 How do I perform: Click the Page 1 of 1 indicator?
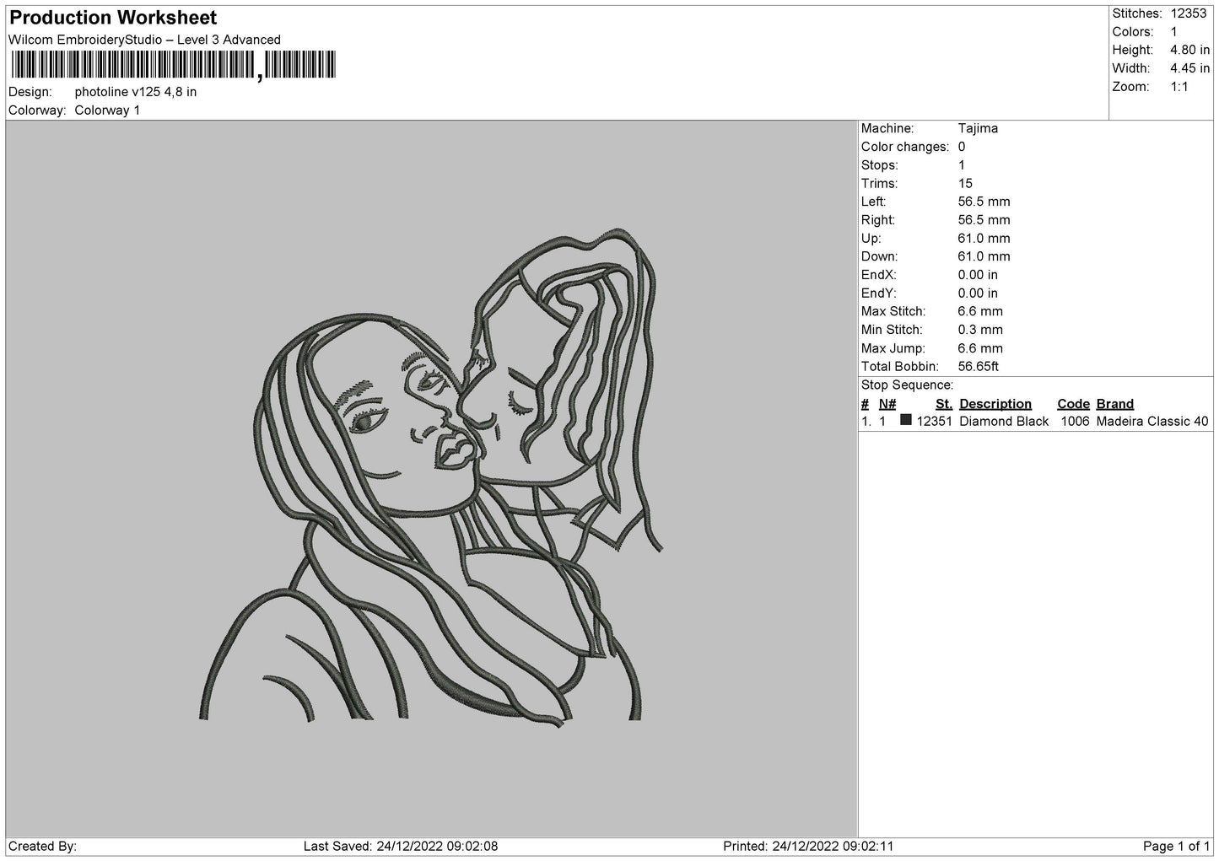click(x=1176, y=846)
